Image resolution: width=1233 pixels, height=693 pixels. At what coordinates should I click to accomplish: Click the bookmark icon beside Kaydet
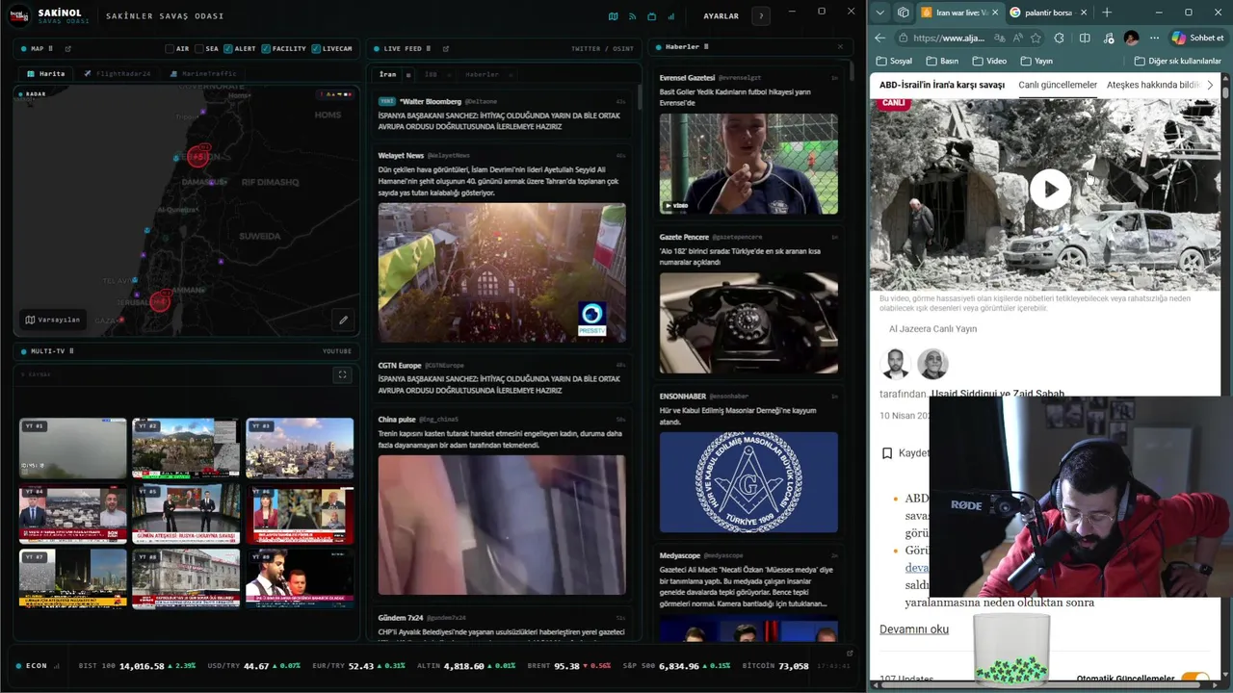click(x=887, y=453)
